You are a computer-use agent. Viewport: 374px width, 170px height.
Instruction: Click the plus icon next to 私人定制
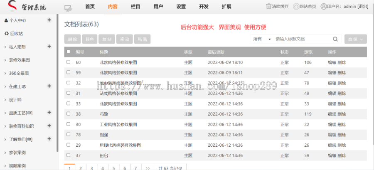pos(49,46)
